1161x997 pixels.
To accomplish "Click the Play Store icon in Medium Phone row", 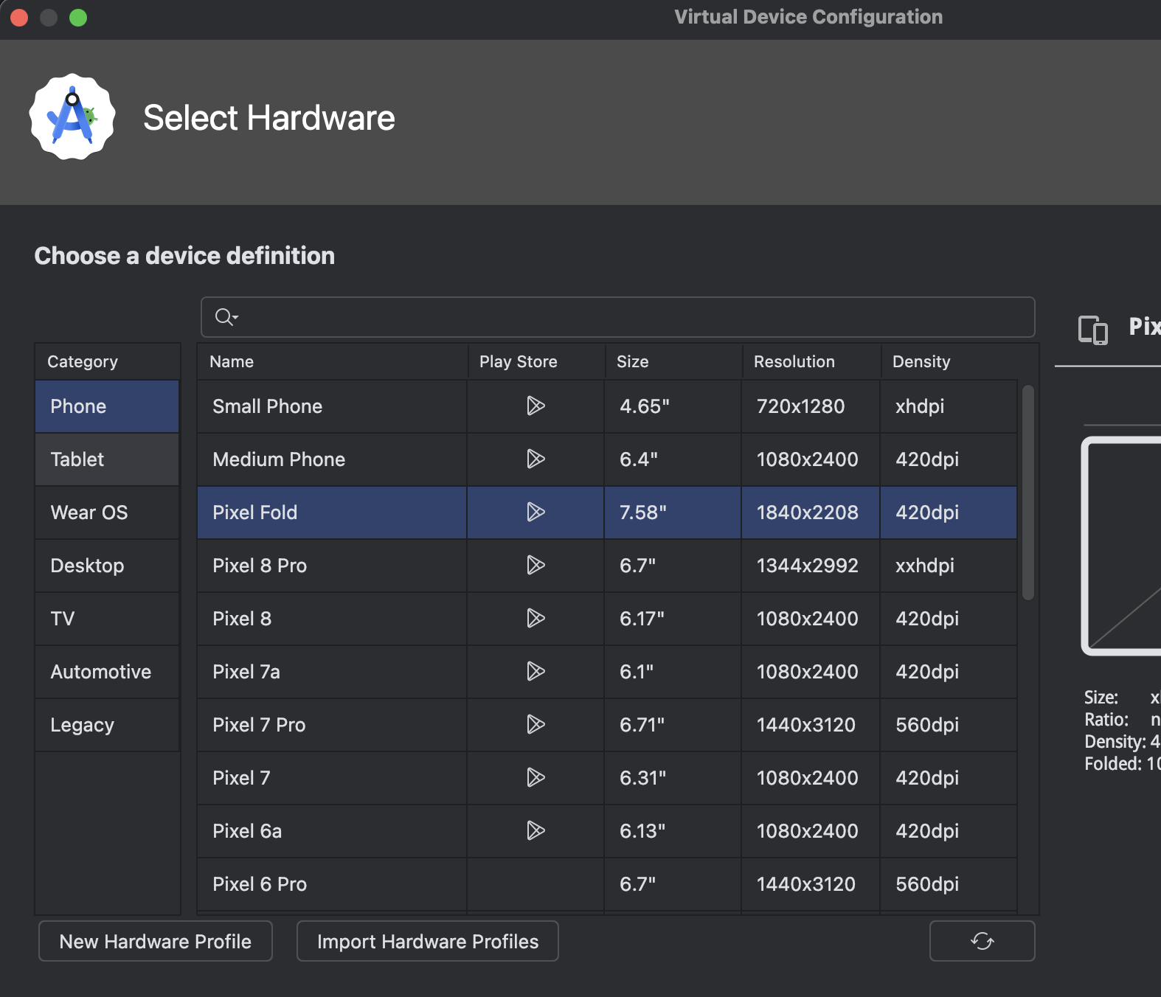I will point(536,459).
